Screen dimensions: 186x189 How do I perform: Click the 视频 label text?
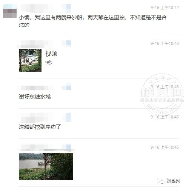coord(51,54)
